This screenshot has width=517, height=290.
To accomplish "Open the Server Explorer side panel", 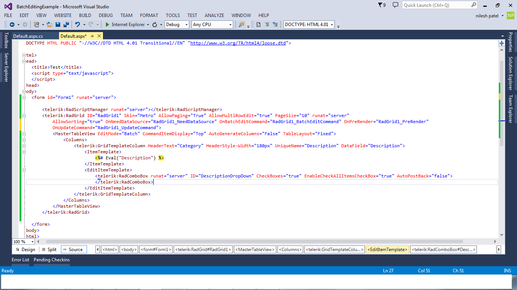I will tap(6, 67).
